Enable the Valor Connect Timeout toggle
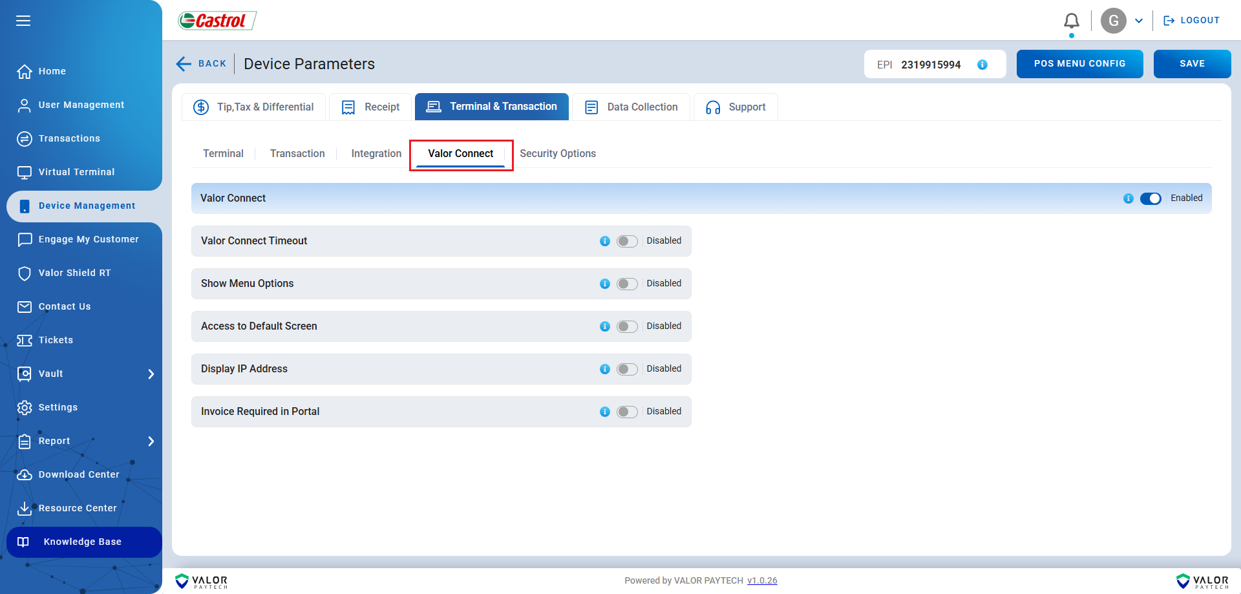1241x594 pixels. click(x=627, y=241)
